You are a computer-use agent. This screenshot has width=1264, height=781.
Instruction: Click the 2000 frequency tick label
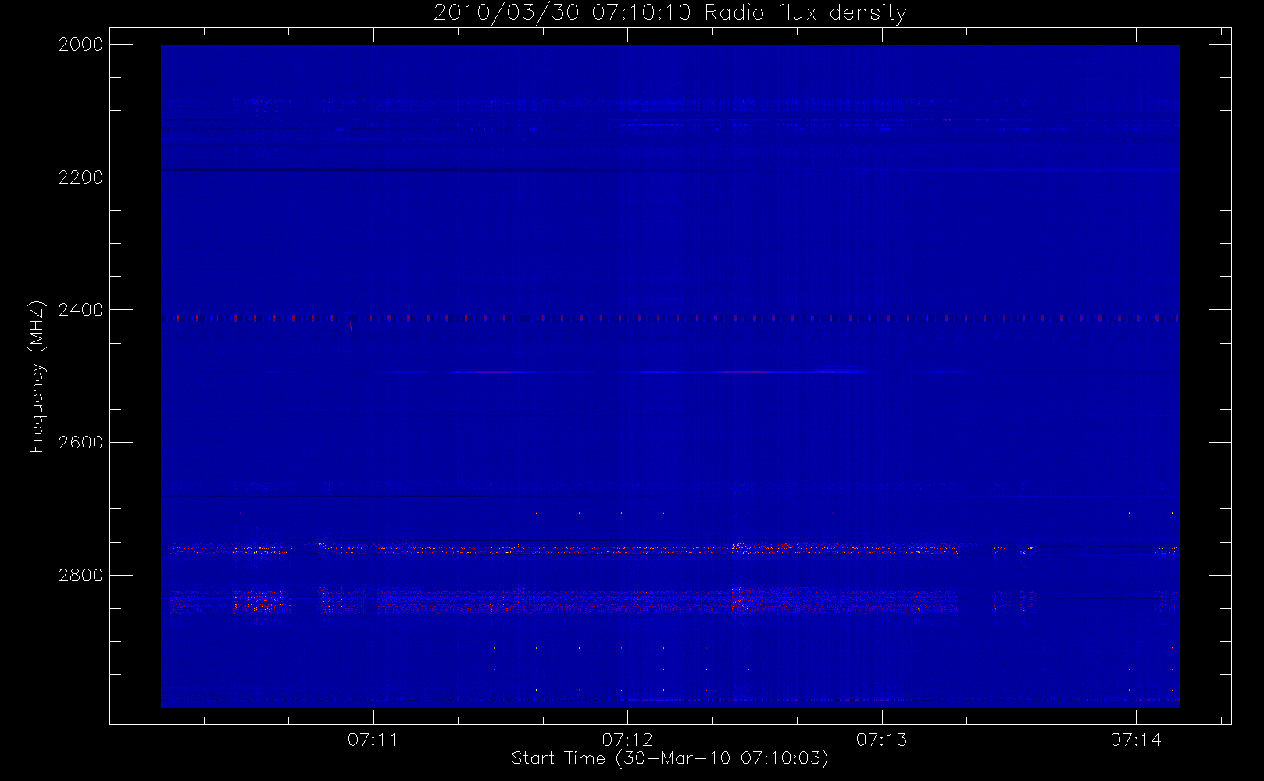click(81, 45)
